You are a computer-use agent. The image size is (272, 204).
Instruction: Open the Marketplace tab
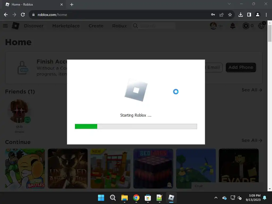click(x=66, y=26)
